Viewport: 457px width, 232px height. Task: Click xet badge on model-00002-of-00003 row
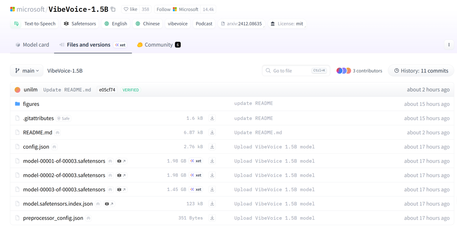(x=196, y=175)
